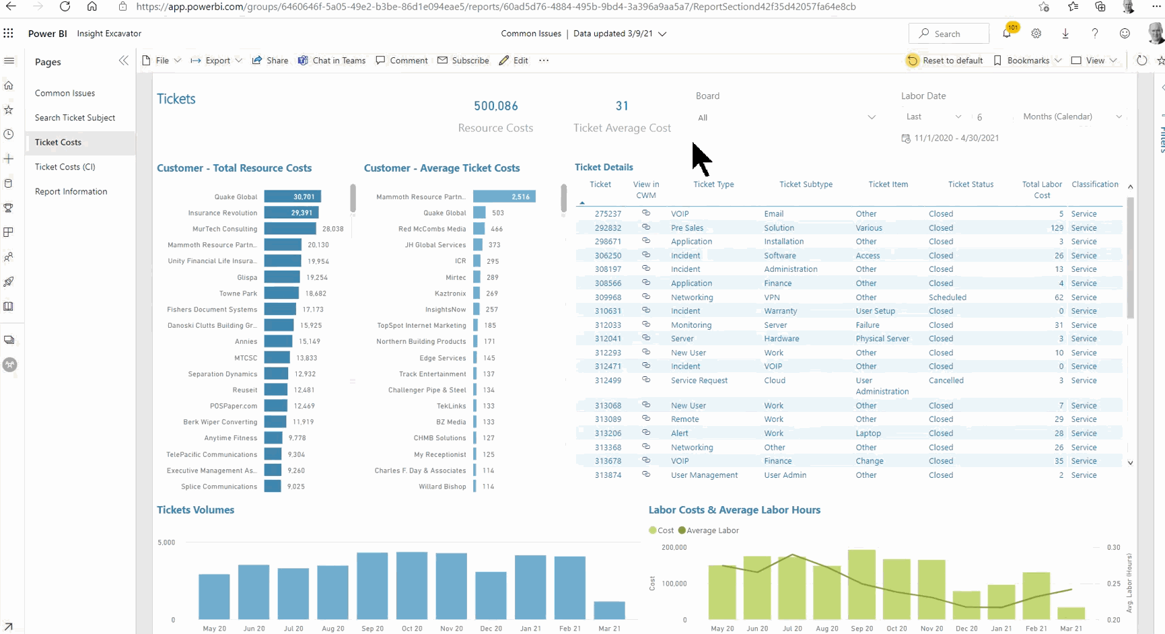Click the download arrow icon in header
The width and height of the screenshot is (1165, 634).
click(1065, 33)
